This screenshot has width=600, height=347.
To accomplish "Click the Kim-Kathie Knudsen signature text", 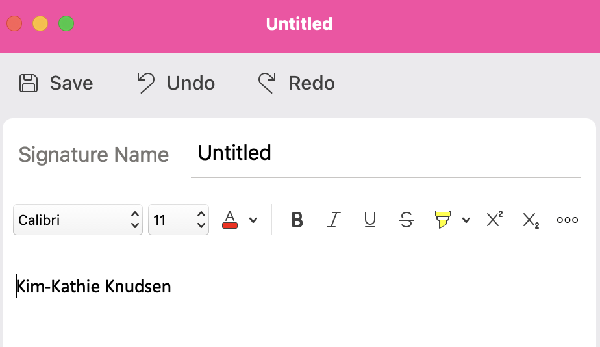I will pyautogui.click(x=94, y=287).
